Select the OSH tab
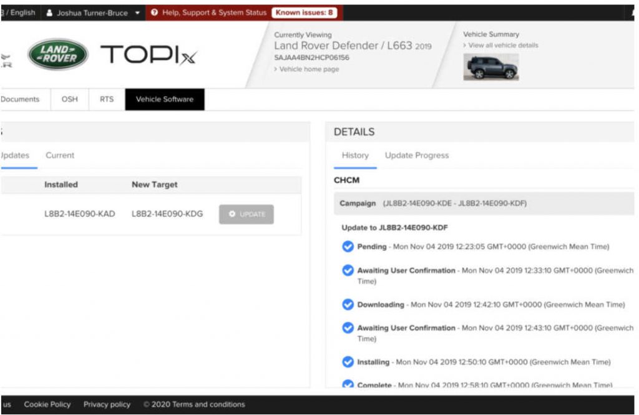 click(69, 99)
